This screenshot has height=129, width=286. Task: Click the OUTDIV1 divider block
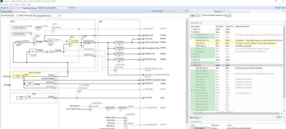119,43
